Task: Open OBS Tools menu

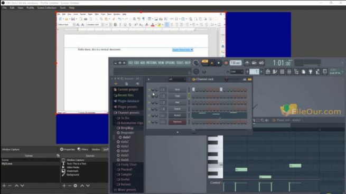Action: [x=63, y=8]
